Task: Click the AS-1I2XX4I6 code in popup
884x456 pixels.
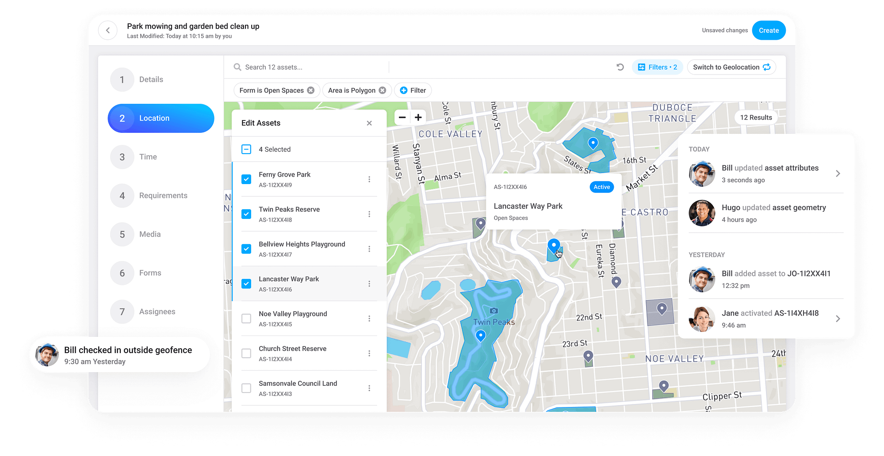Action: [510, 187]
